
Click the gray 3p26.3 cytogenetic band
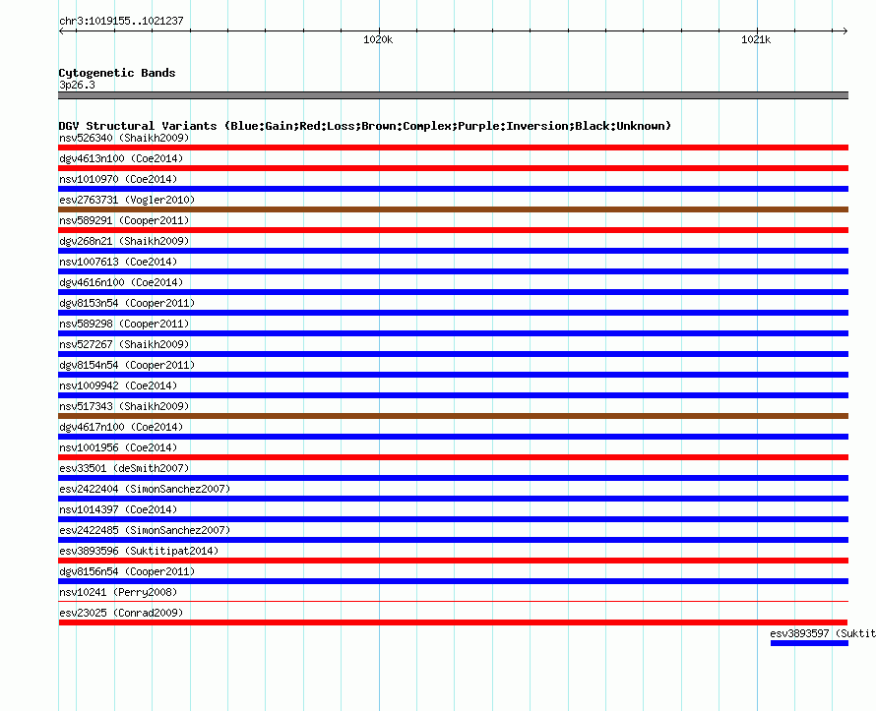tap(453, 95)
